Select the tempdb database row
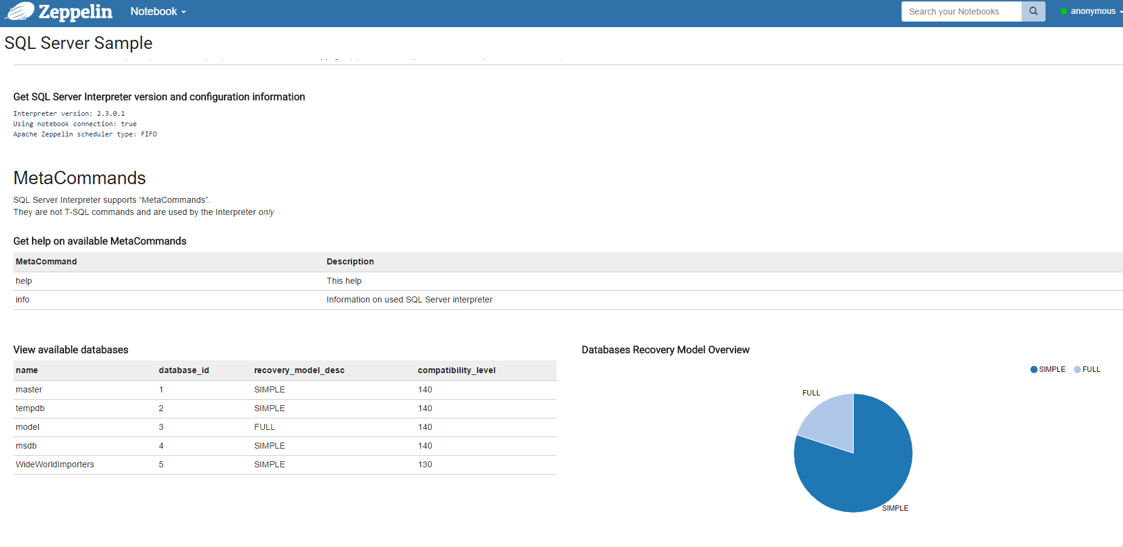The width and height of the screenshot is (1123, 547). [x=30, y=408]
